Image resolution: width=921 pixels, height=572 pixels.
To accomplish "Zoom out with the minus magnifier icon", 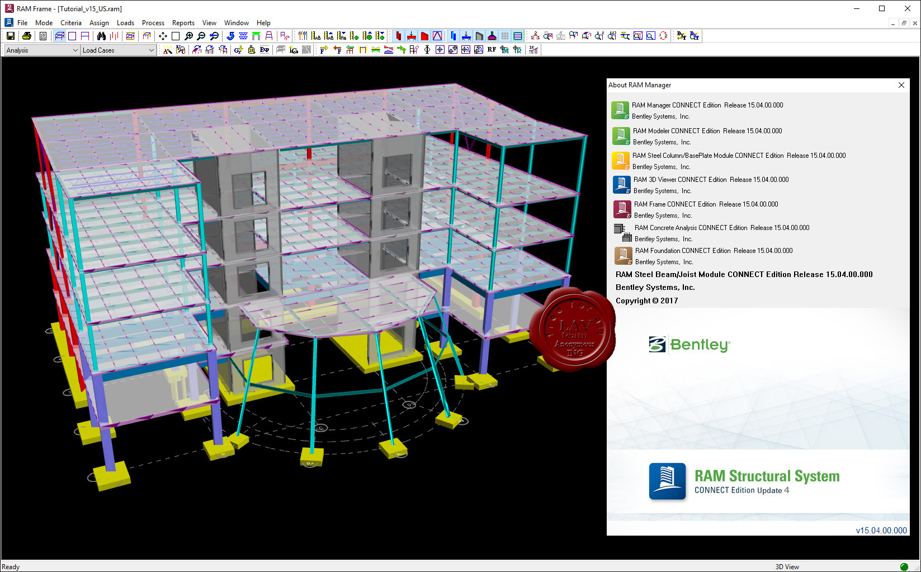I will (x=201, y=36).
